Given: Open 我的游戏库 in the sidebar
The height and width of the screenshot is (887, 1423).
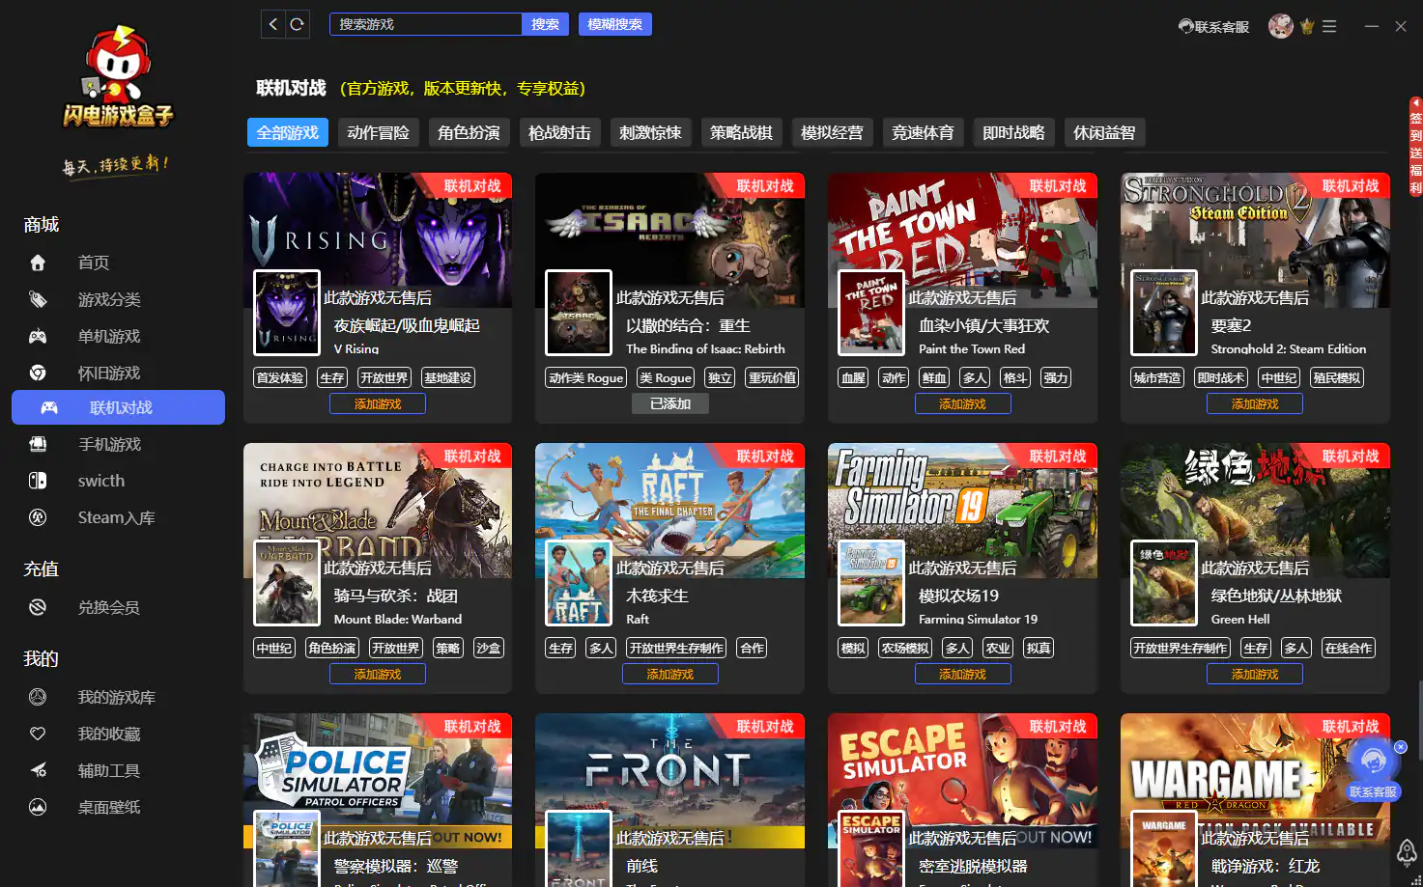Looking at the screenshot, I should pyautogui.click(x=117, y=697).
